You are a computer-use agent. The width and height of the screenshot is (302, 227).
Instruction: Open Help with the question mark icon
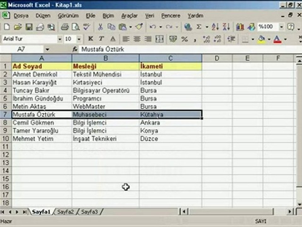291,27
